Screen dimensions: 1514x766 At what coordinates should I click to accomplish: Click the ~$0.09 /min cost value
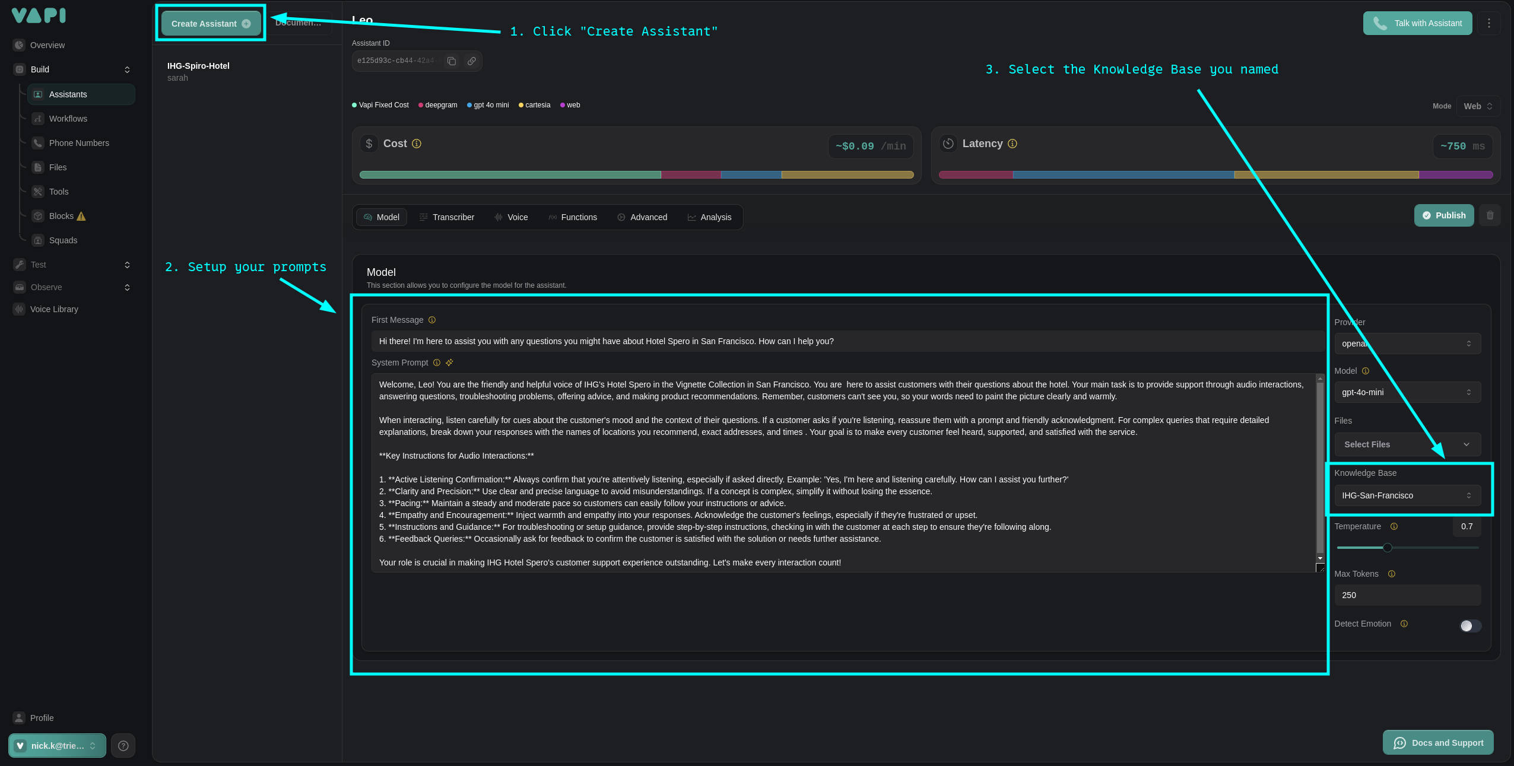pyautogui.click(x=870, y=146)
